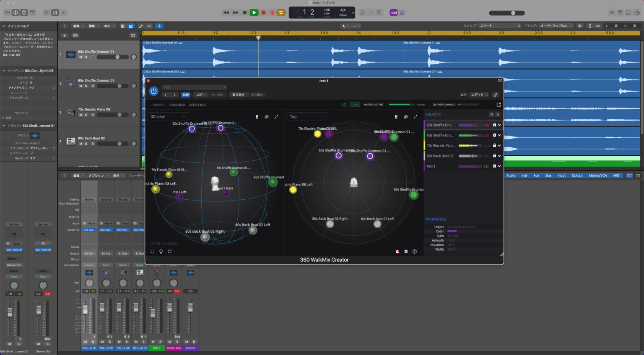Viewport: 644px width, 355px height.
Task: Click the 取り消す undo button
Action: point(239,95)
